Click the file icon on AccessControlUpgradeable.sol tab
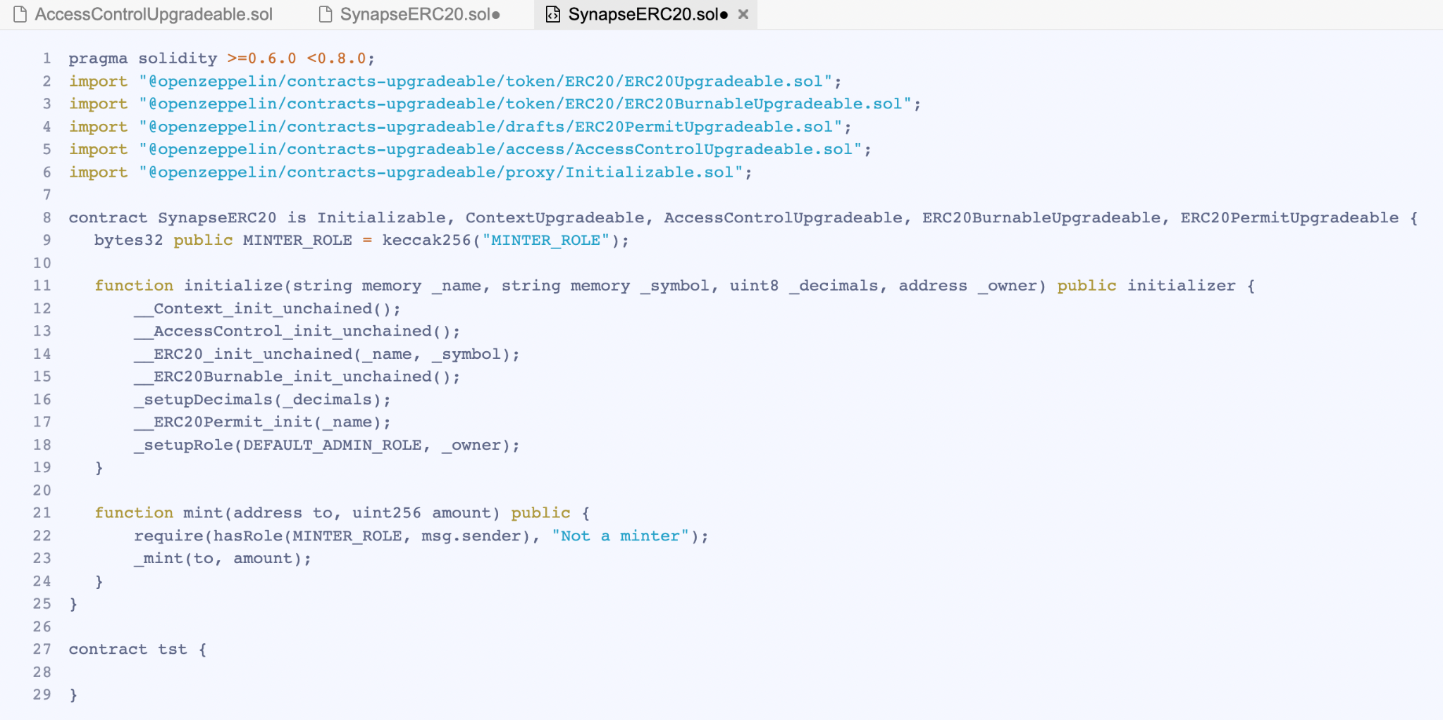The image size is (1443, 720). pos(20,14)
